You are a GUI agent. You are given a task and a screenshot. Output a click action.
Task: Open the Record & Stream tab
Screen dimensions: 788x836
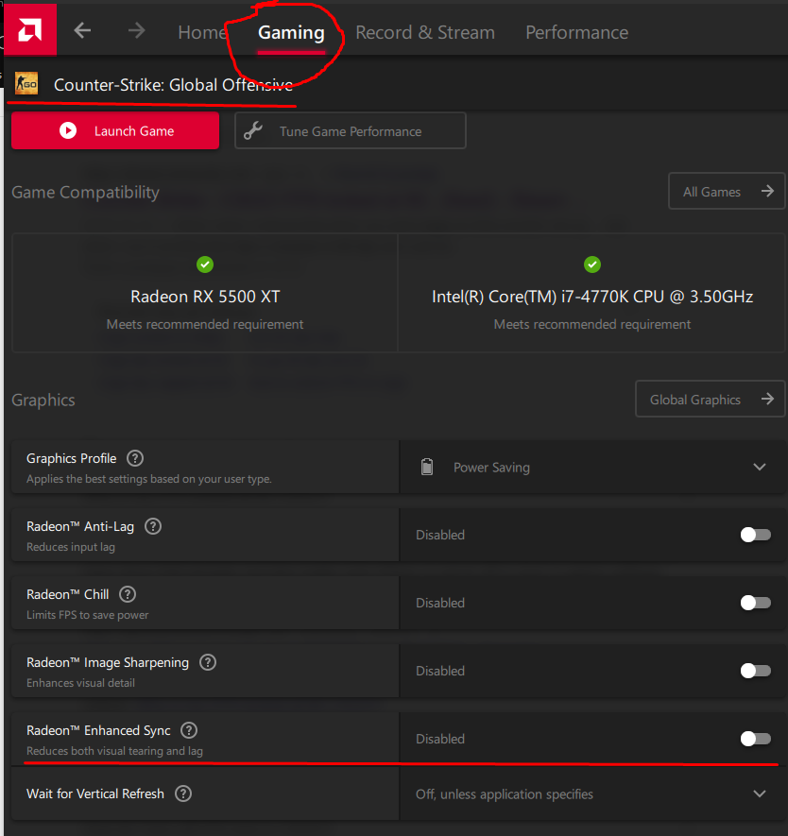[x=425, y=32]
